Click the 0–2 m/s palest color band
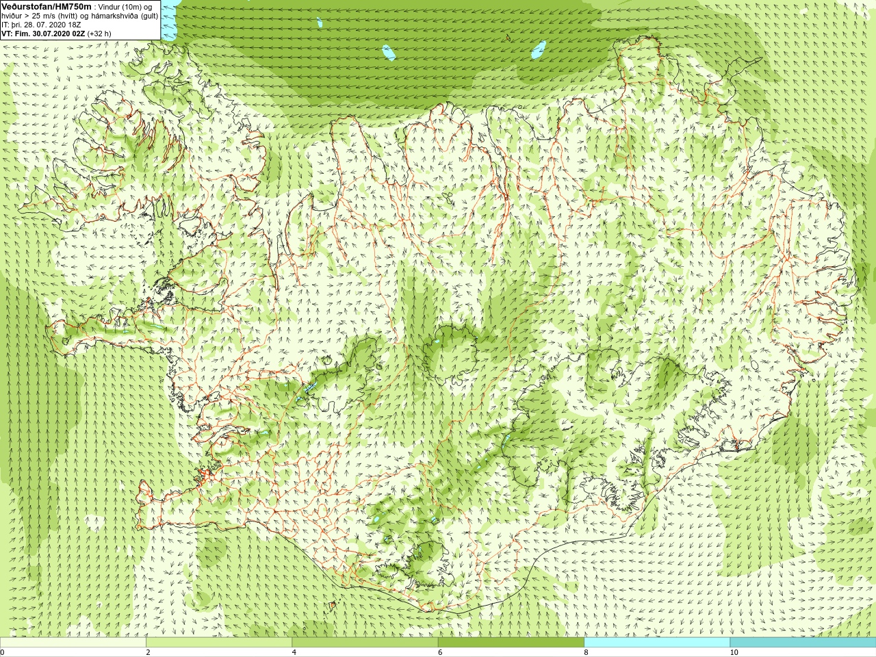 click(73, 643)
